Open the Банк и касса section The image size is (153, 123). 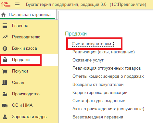click(29, 48)
